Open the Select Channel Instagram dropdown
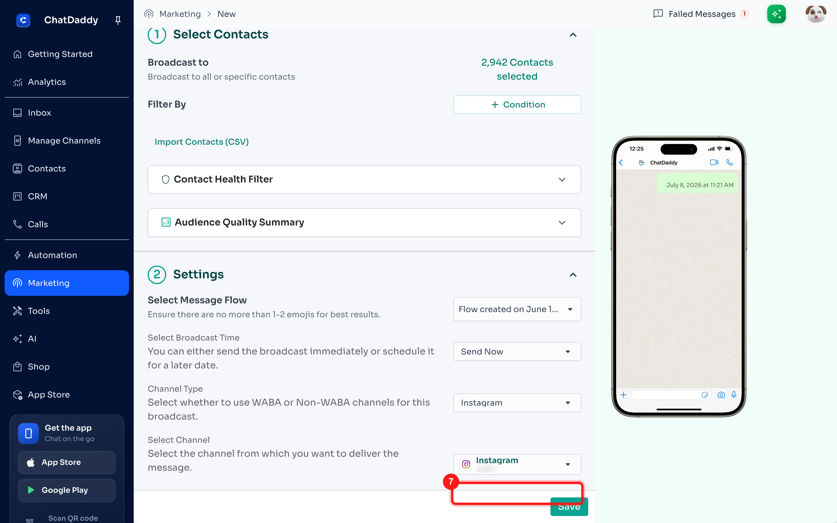 [517, 464]
